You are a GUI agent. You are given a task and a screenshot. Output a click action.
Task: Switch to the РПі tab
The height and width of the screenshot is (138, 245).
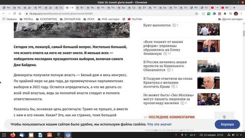[38, 8]
